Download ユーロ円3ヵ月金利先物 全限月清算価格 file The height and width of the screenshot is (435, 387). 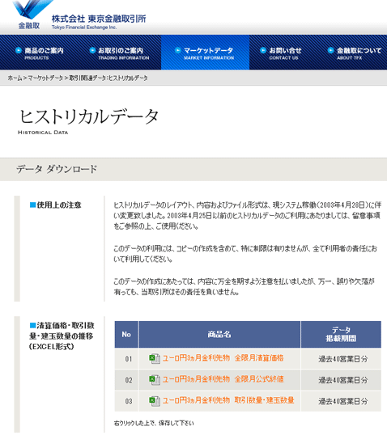coord(223,358)
